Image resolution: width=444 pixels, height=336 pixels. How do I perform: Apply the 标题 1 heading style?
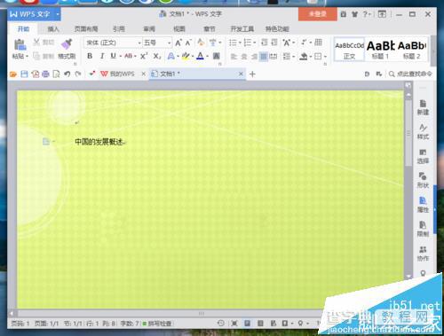pyautogui.click(x=380, y=50)
